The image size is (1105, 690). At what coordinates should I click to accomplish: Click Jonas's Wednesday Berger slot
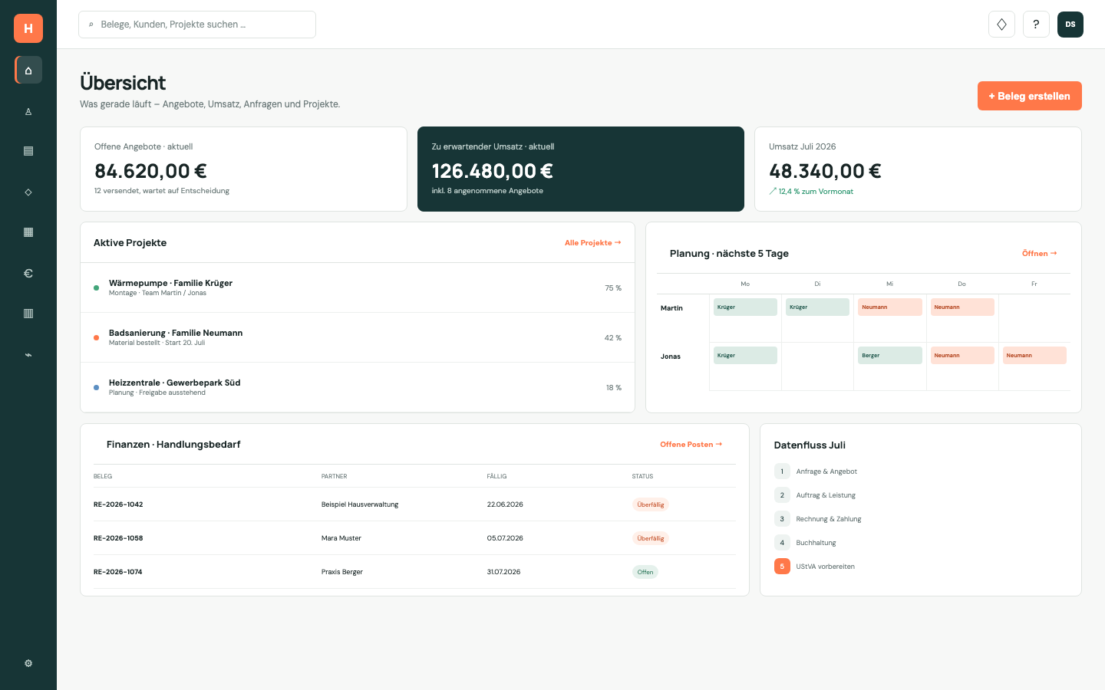click(x=890, y=355)
